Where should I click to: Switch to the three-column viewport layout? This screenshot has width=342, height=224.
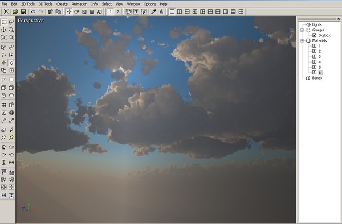[x=226, y=11]
